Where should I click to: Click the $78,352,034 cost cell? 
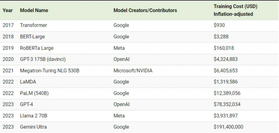click(227, 104)
